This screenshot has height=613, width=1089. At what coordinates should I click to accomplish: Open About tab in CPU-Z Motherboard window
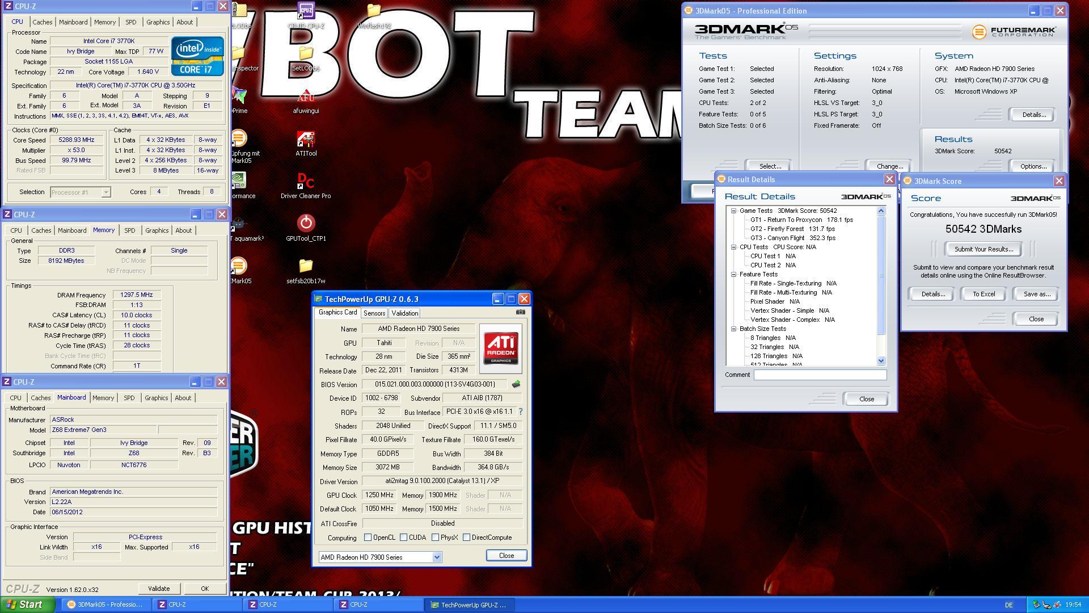[183, 398]
